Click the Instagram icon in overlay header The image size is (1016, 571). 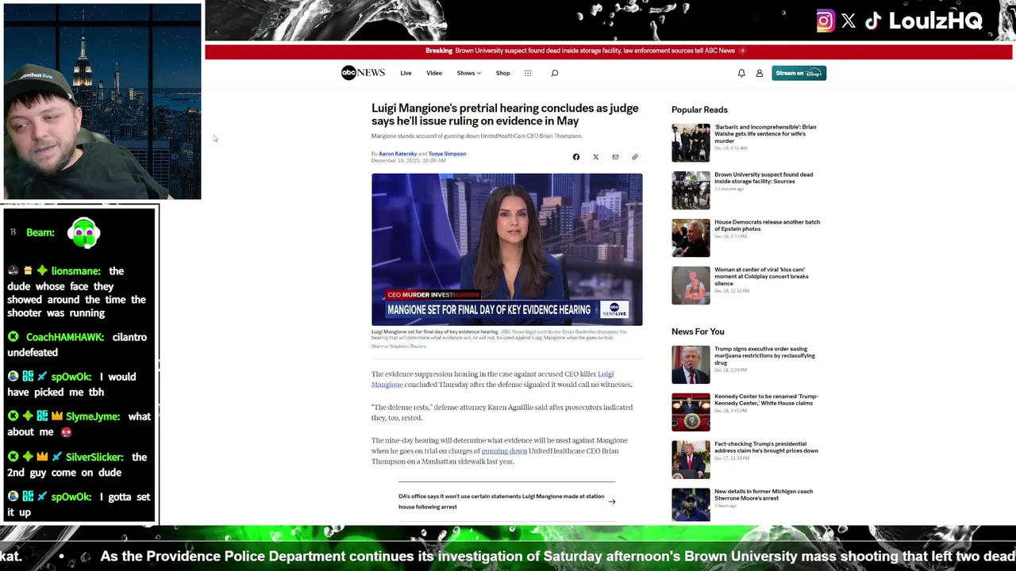click(x=825, y=21)
